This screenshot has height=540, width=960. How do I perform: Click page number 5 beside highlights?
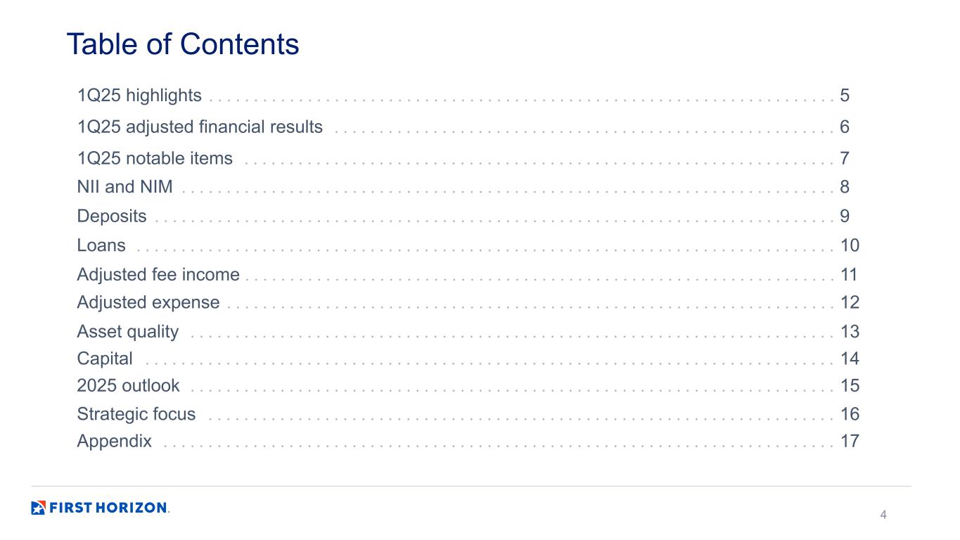coord(845,96)
